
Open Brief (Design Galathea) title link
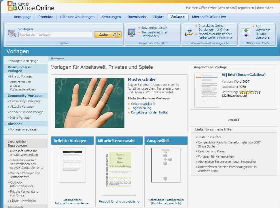pos(247,75)
